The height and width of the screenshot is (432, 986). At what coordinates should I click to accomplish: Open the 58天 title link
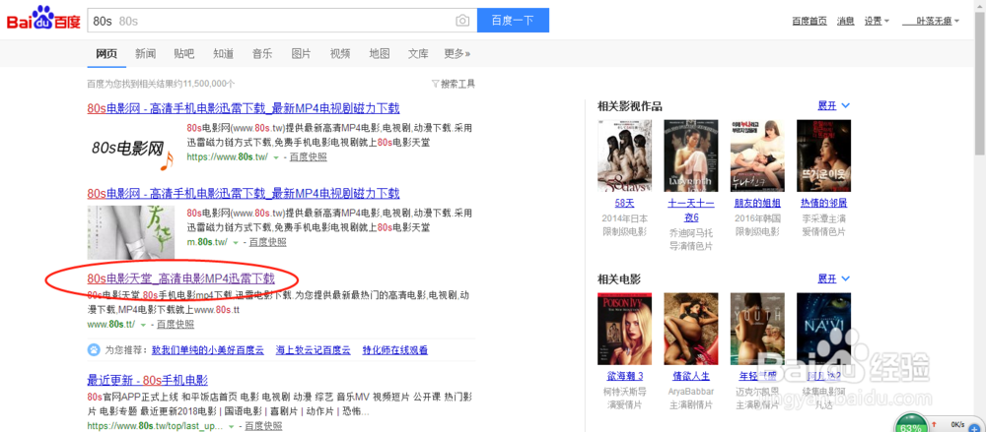[x=625, y=203]
